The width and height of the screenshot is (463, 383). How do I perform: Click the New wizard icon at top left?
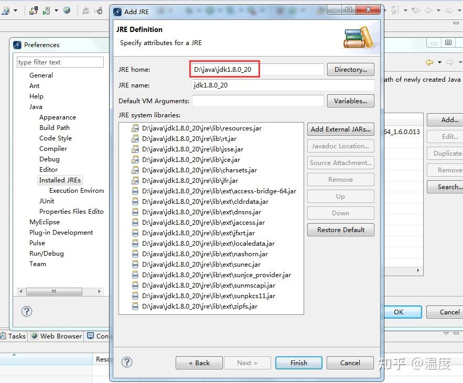tap(5, 10)
